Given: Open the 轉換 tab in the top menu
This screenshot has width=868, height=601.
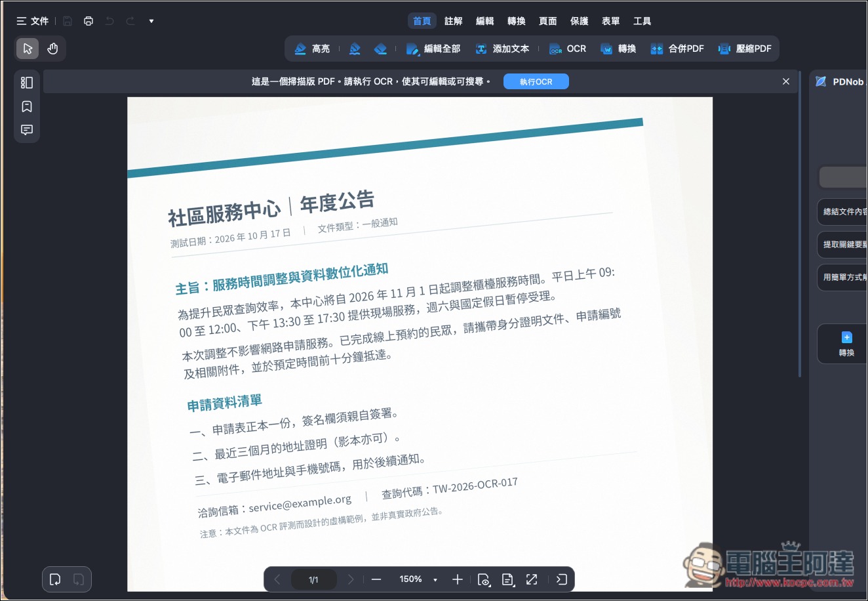Looking at the screenshot, I should pos(517,21).
